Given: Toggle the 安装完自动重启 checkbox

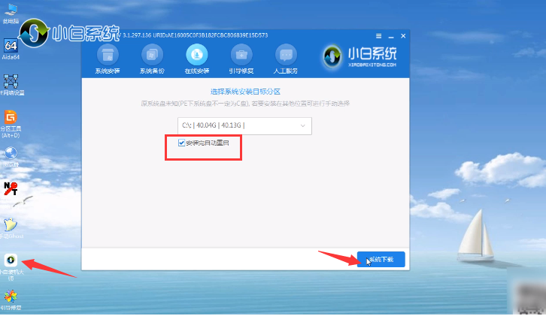Looking at the screenshot, I should click(x=181, y=143).
